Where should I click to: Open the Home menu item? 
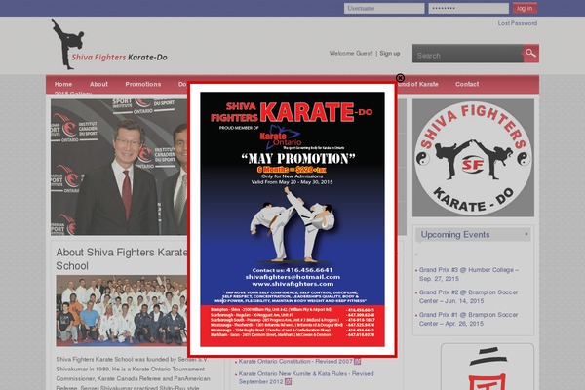[63, 84]
